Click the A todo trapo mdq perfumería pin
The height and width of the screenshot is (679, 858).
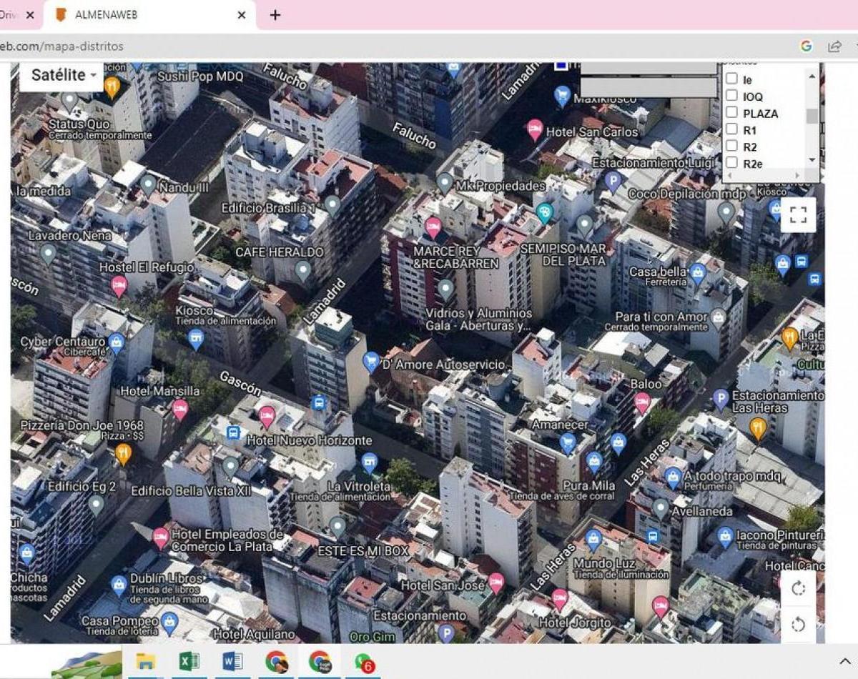(x=673, y=478)
